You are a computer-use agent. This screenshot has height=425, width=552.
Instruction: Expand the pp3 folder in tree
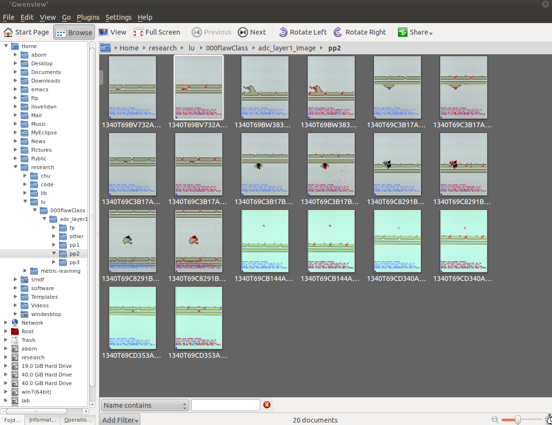tap(54, 262)
